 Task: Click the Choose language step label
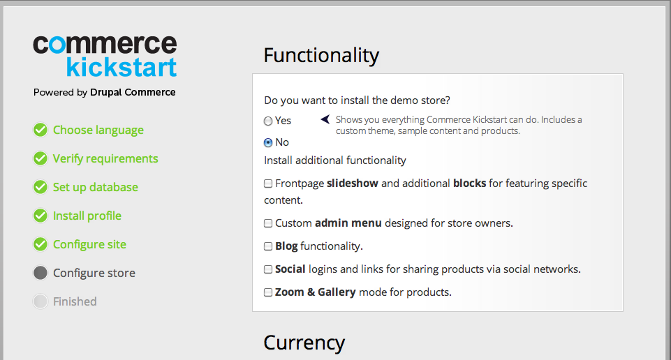98,130
